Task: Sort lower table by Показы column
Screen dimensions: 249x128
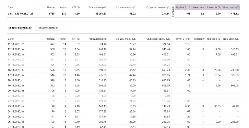Action: tap(51, 39)
